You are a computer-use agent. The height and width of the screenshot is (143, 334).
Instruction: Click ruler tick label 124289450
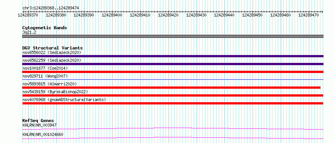point(253,15)
